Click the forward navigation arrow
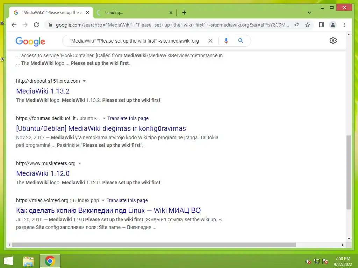 [x=25, y=25]
